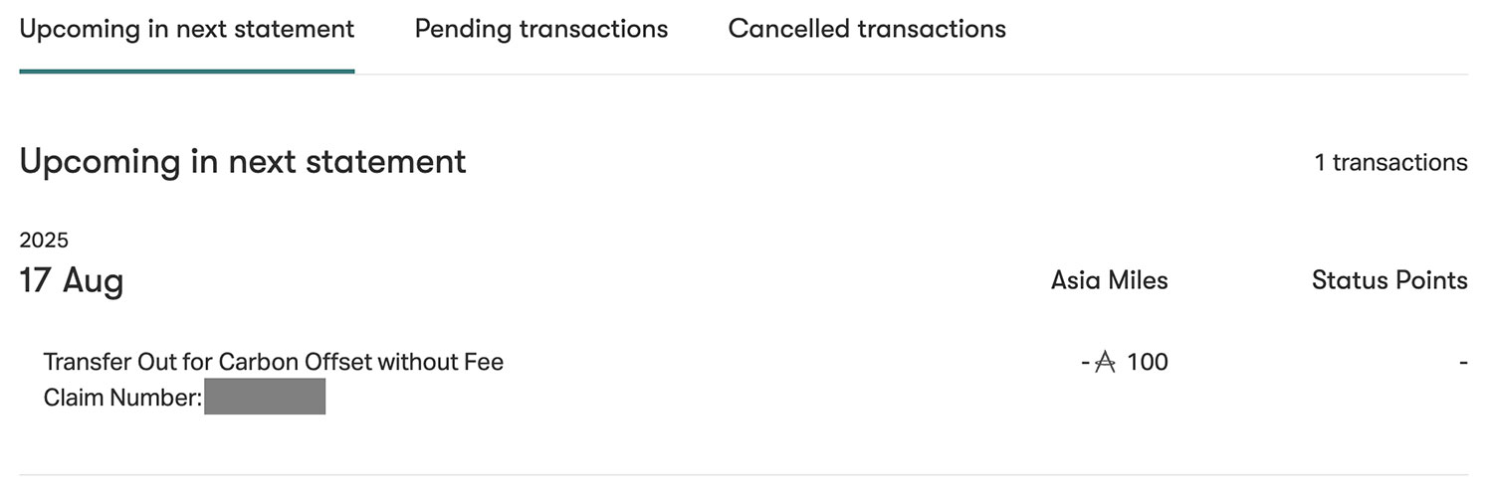This screenshot has height=492, width=1493.
Task: Click the Claim Number label
Action: (x=122, y=398)
